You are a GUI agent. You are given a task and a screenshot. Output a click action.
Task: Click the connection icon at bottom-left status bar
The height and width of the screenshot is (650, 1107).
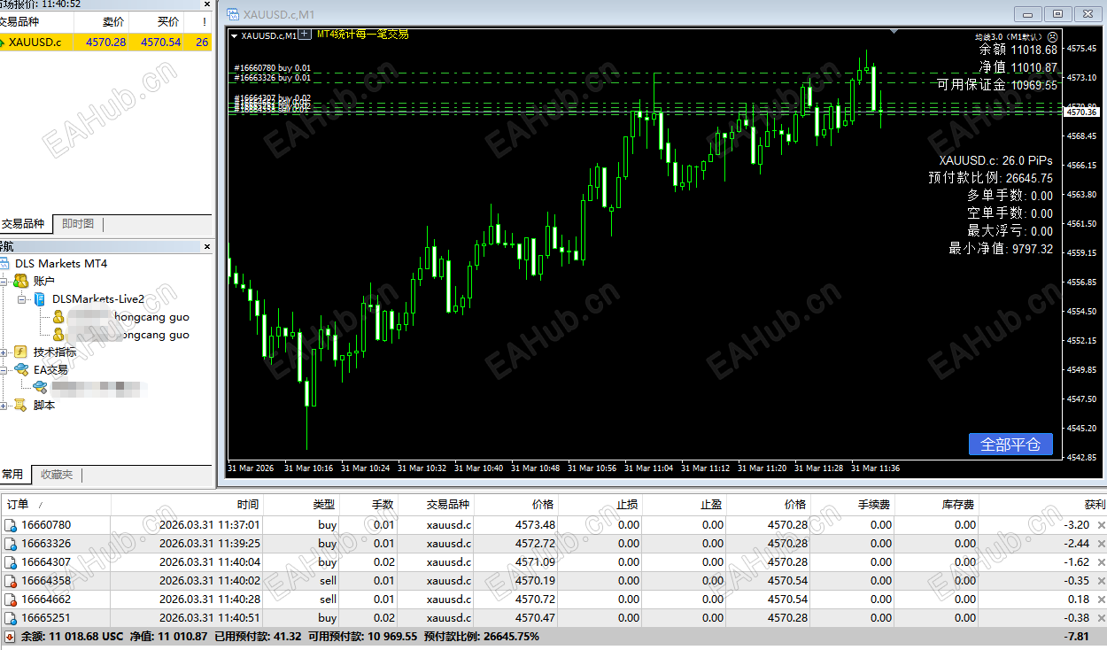point(8,635)
